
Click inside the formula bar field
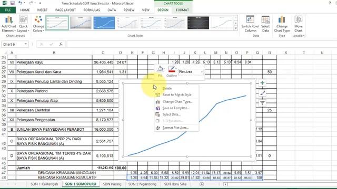tap(201, 44)
